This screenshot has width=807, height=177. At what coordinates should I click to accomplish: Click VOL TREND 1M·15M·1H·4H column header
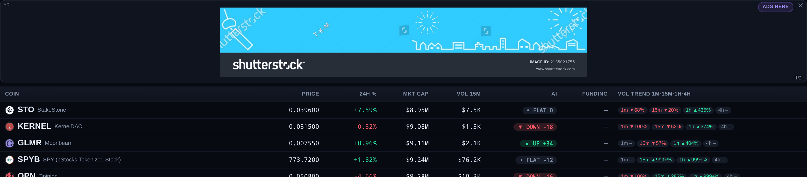pyautogui.click(x=654, y=94)
